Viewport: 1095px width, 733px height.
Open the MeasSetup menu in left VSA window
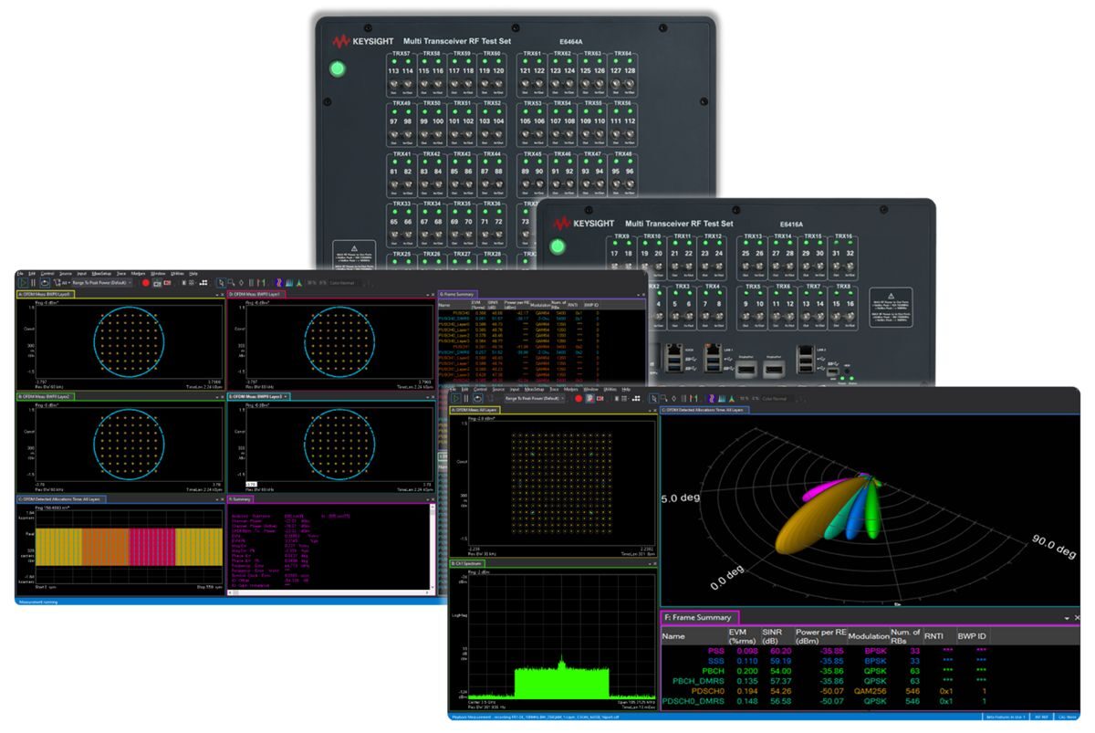[101, 273]
